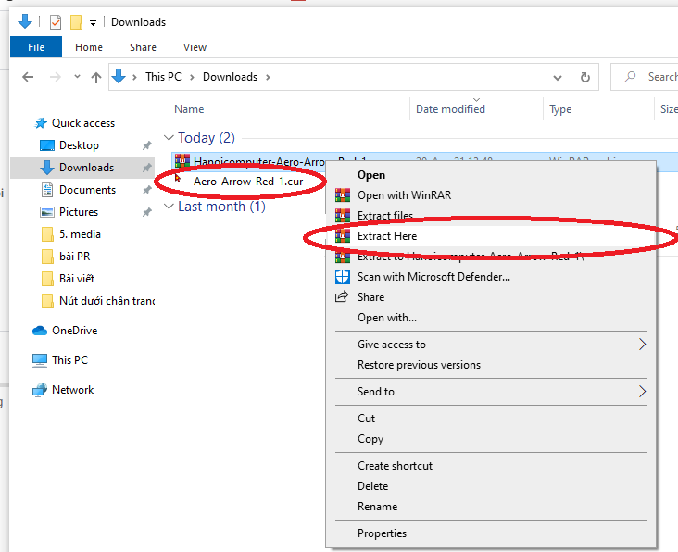
Task: Click the Back arrow navigation button
Action: click(29, 77)
